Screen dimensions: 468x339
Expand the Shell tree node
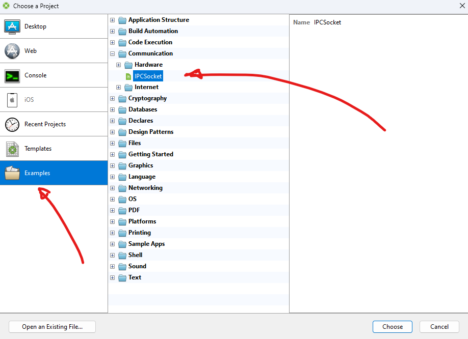[113, 256]
